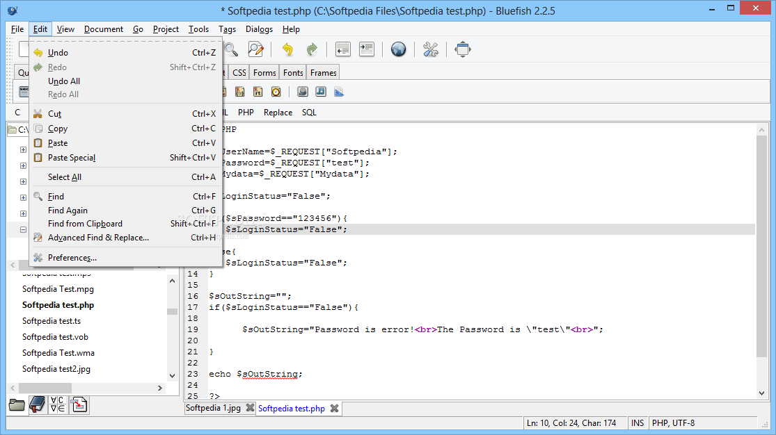The width and height of the screenshot is (776, 435).
Task: Open the Tools menu
Action: pos(198,29)
